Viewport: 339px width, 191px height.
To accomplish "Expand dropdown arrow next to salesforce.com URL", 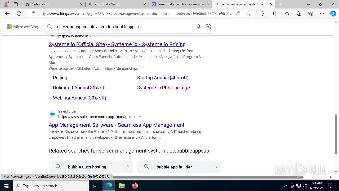I will [140, 117].
